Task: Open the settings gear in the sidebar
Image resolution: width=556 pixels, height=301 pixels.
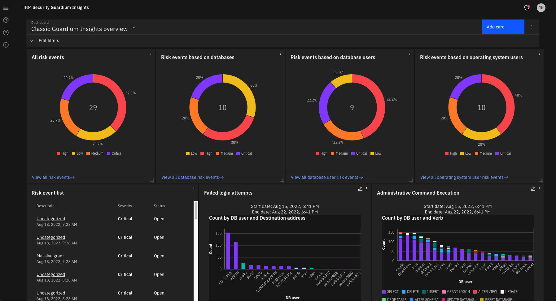Action: 6,20
